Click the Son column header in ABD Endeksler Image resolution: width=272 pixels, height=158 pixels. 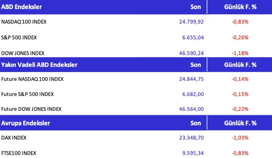pyautogui.click(x=195, y=7)
